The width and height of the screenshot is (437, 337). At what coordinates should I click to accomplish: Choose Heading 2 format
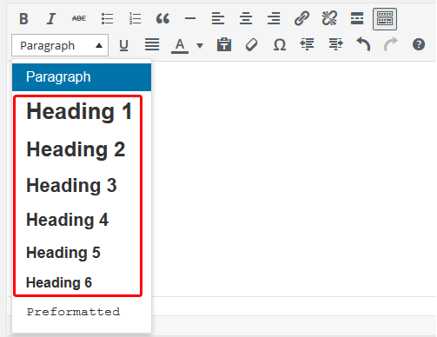76,149
